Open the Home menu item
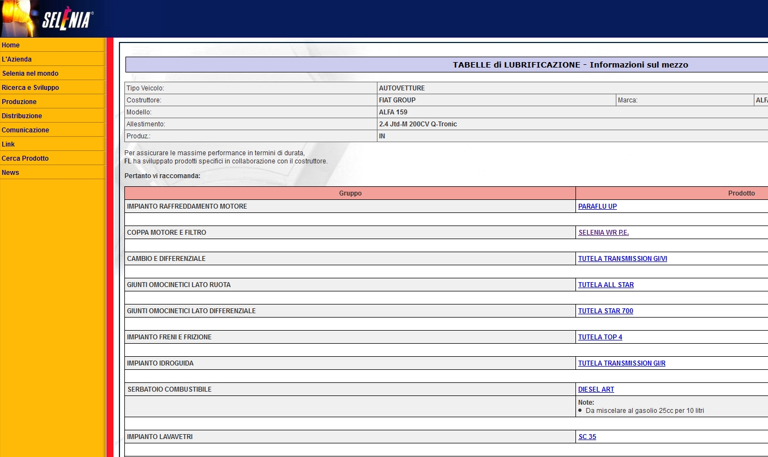 pyautogui.click(x=11, y=45)
